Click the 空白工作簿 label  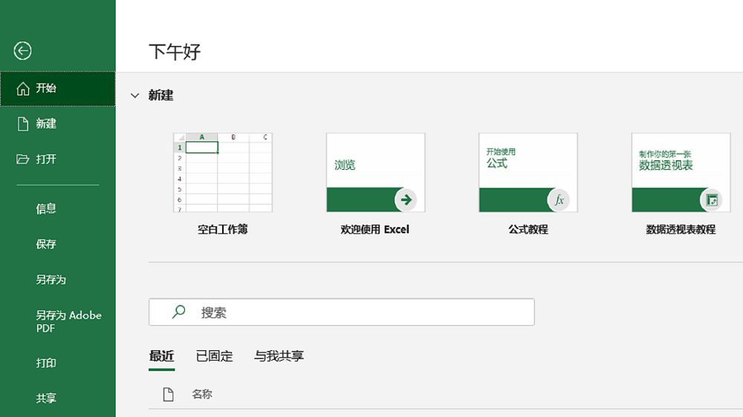(x=223, y=229)
